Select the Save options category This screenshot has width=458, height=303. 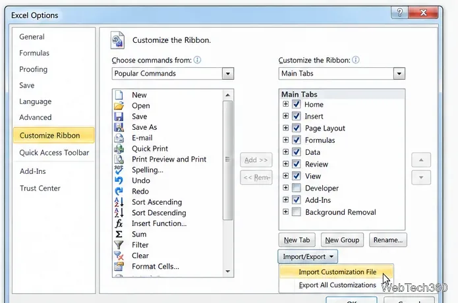(27, 86)
